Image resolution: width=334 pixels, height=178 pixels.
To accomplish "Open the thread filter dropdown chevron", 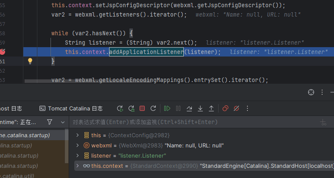I will click(62, 122).
